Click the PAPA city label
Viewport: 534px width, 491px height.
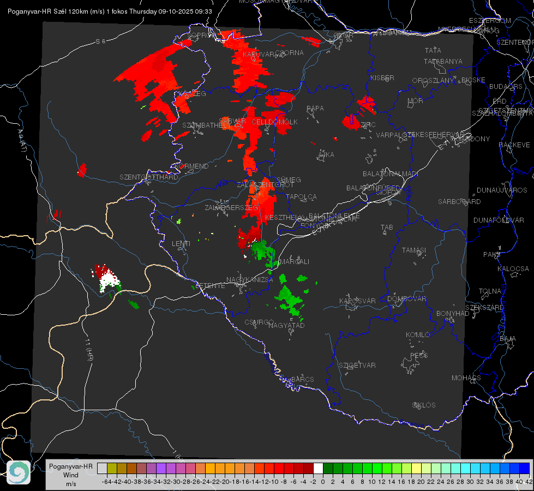(x=315, y=109)
